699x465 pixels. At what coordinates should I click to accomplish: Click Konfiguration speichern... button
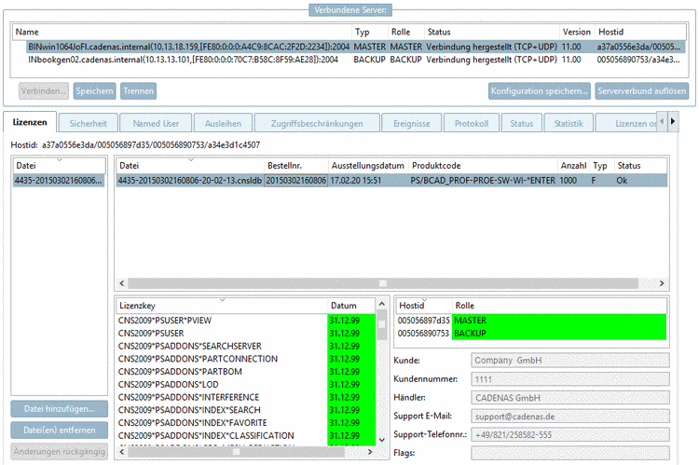[x=540, y=91]
